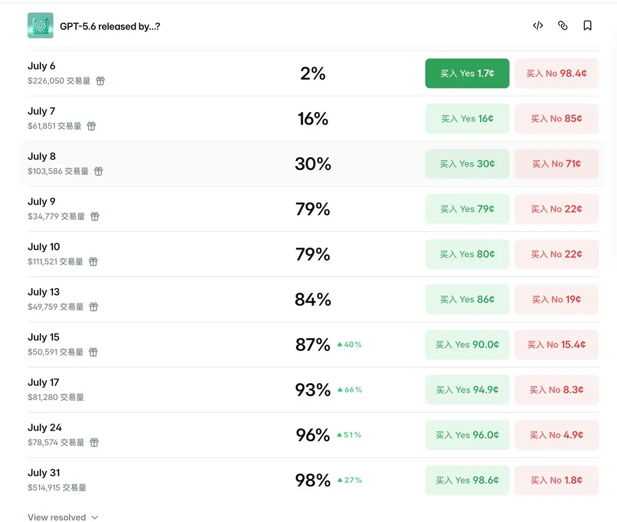Image resolution: width=617 pixels, height=522 pixels.
Task: Buy No at 85¢ for July 7
Action: click(556, 119)
